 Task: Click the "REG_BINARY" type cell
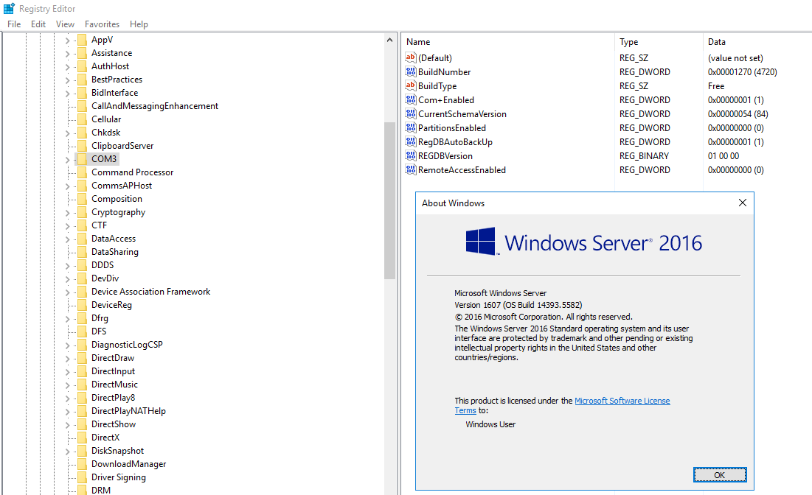pos(644,155)
